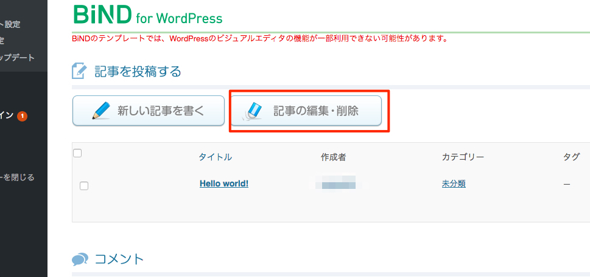Image resolution: width=590 pixels, height=277 pixels.
Task: Toggle the select-all checkbox in table header
Action: pyautogui.click(x=77, y=153)
